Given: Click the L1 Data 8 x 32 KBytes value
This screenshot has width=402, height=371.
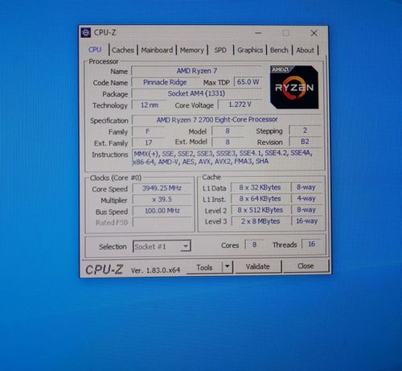Looking at the screenshot, I should coord(260,188).
